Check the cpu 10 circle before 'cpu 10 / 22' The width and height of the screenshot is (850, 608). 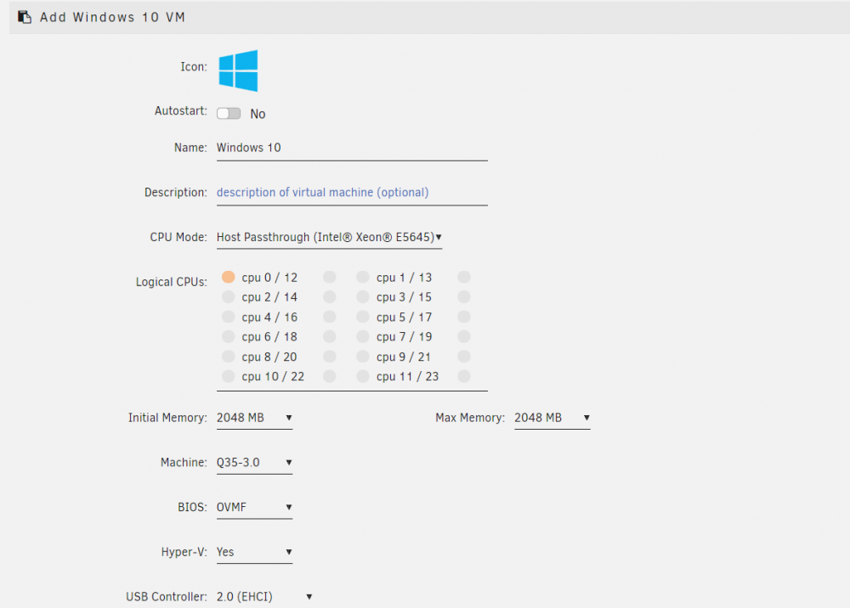[228, 376]
